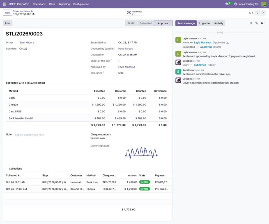Viewport: 269px width, 224px height.
Task: Go to the next record arrow
Action: 263,13
